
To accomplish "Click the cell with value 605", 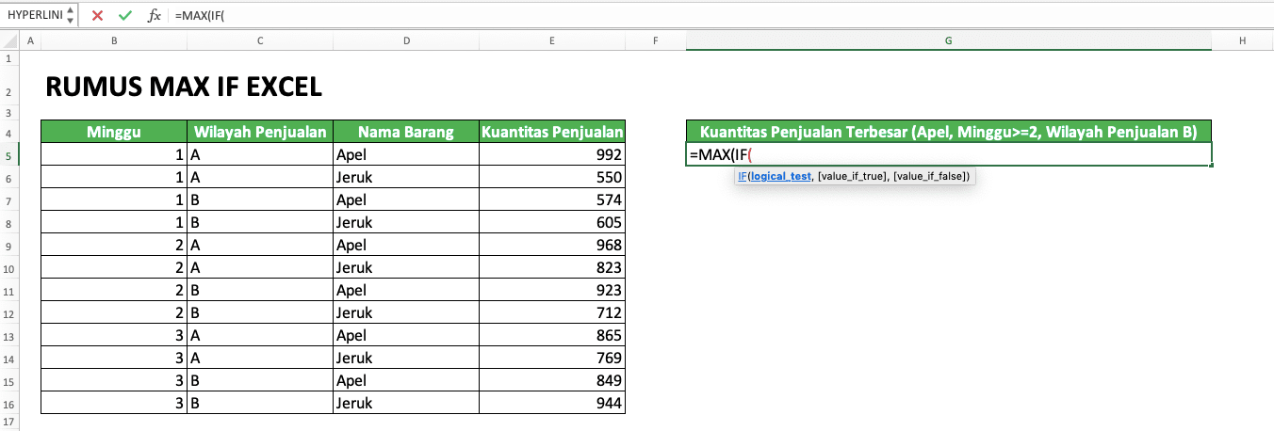I will [551, 222].
